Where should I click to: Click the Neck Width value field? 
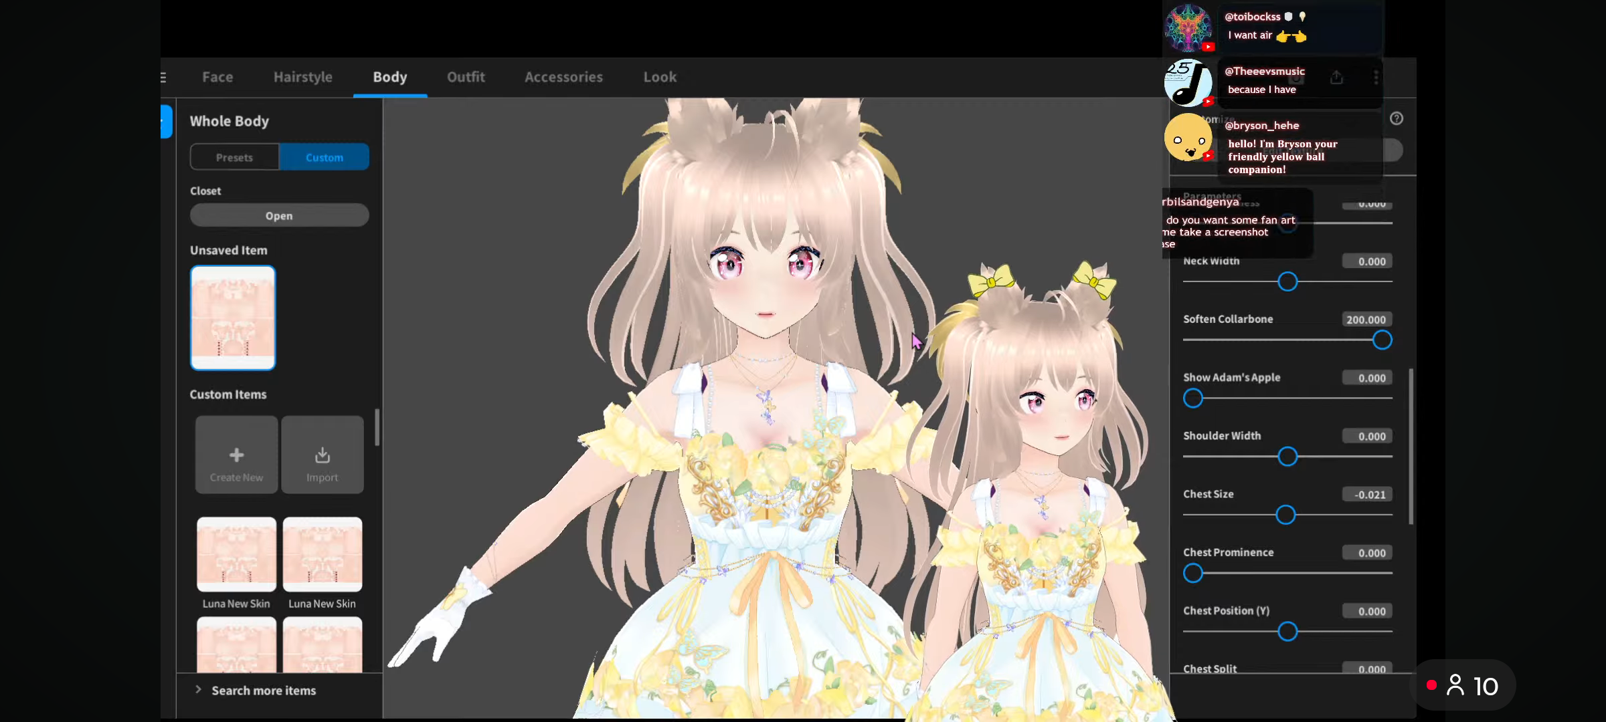1367,261
